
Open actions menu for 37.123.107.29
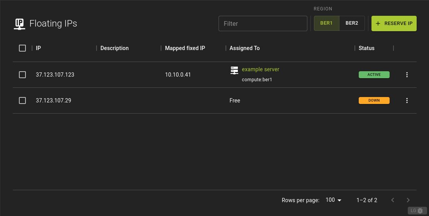coord(407,100)
